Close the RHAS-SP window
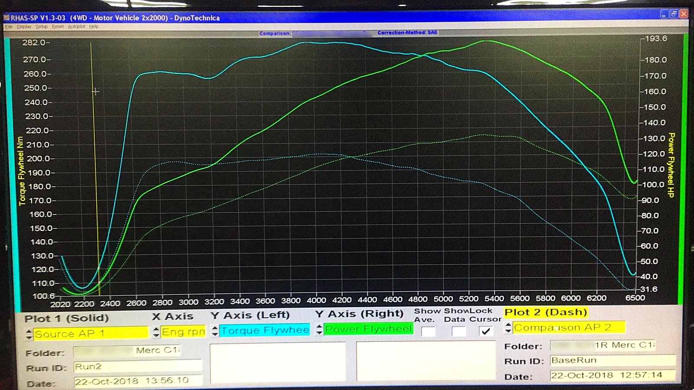The image size is (694, 390). point(684,14)
